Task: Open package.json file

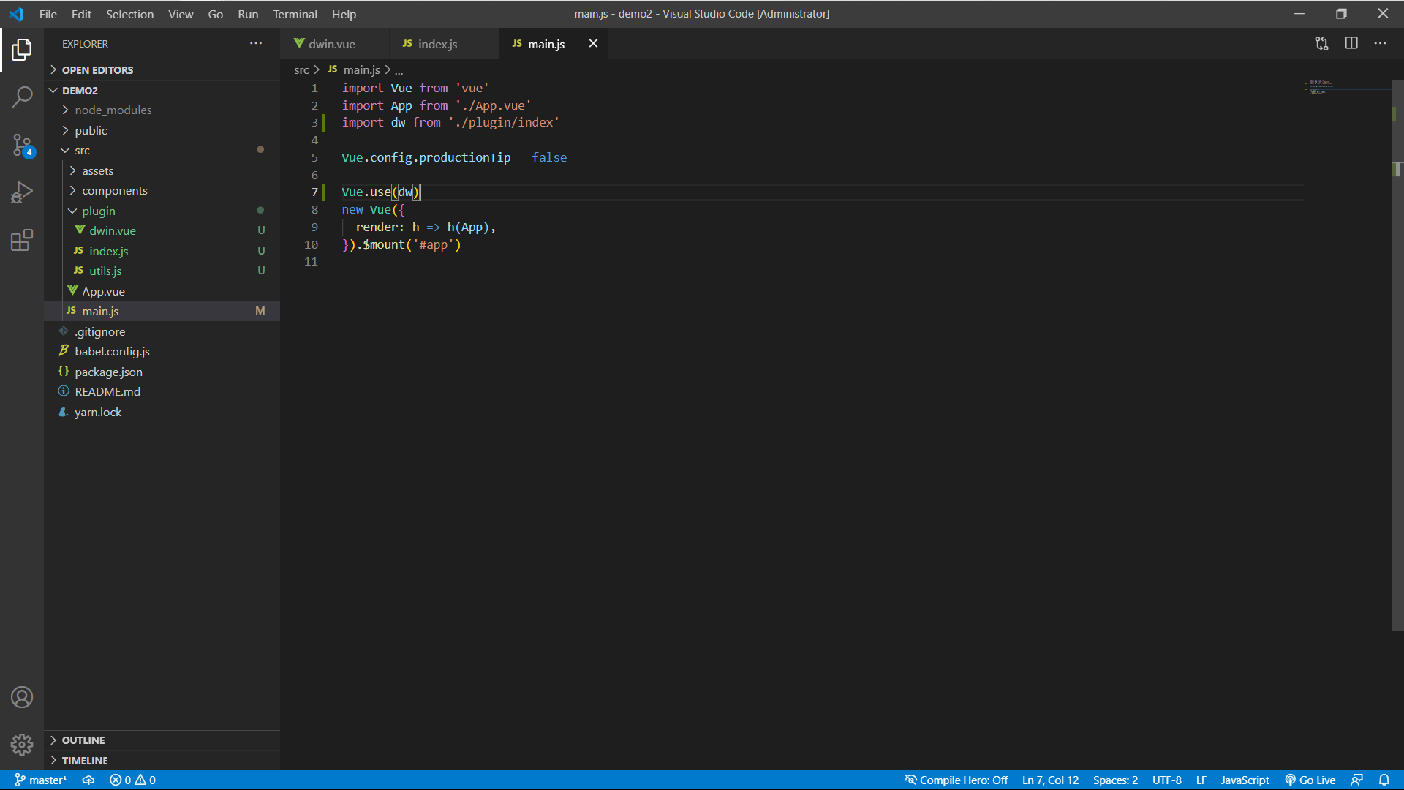Action: pos(162,372)
